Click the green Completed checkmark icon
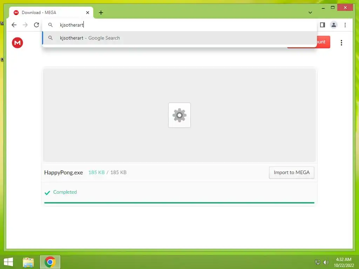 click(47, 193)
